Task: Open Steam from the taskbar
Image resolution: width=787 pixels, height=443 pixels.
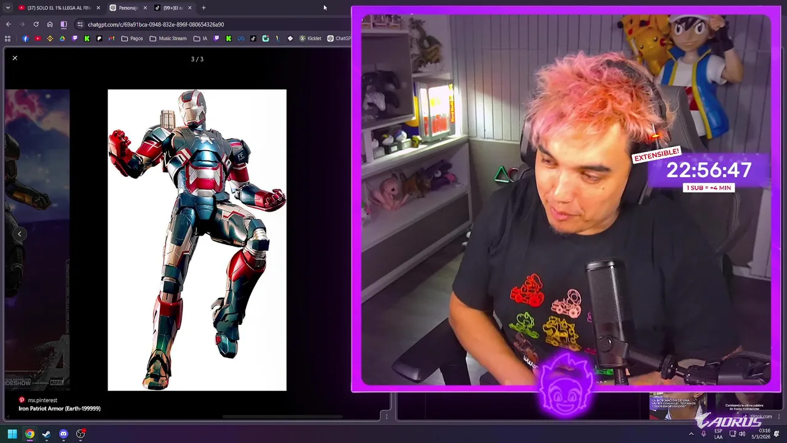Action: click(x=46, y=434)
